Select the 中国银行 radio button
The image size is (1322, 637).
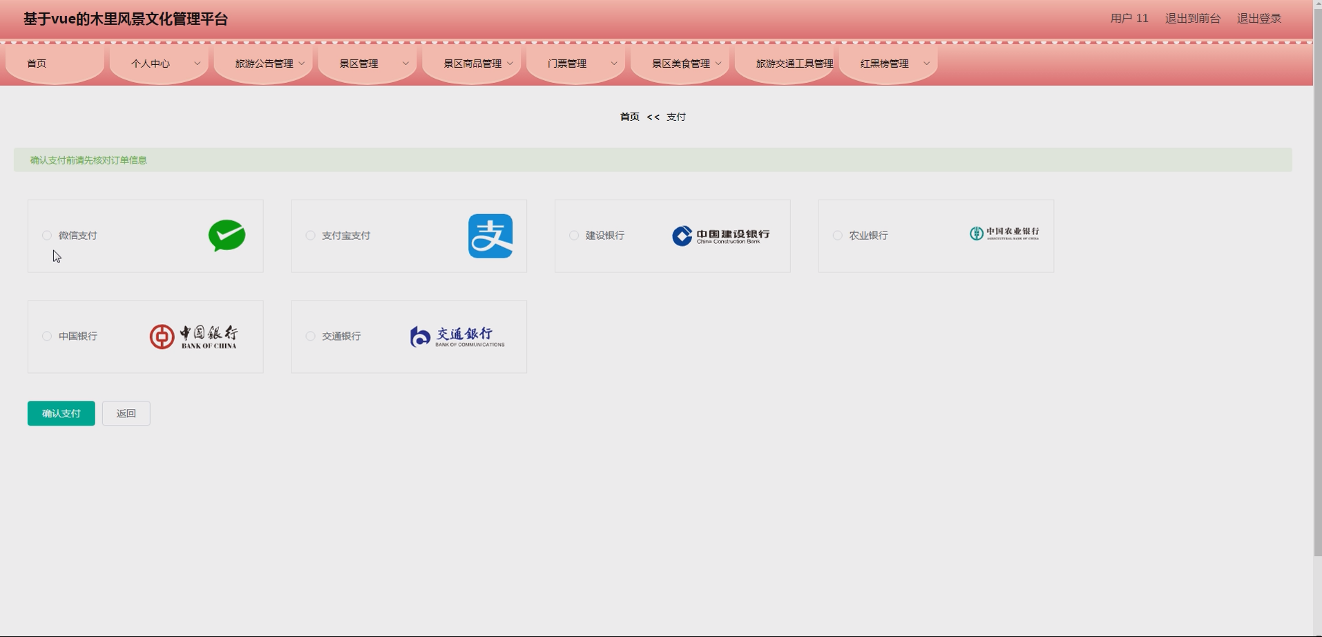[x=47, y=336]
